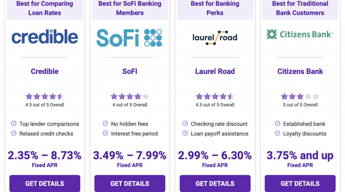Click checkmark beside Loyalty discounts
This screenshot has width=345, height=192.
pyautogui.click(x=278, y=133)
